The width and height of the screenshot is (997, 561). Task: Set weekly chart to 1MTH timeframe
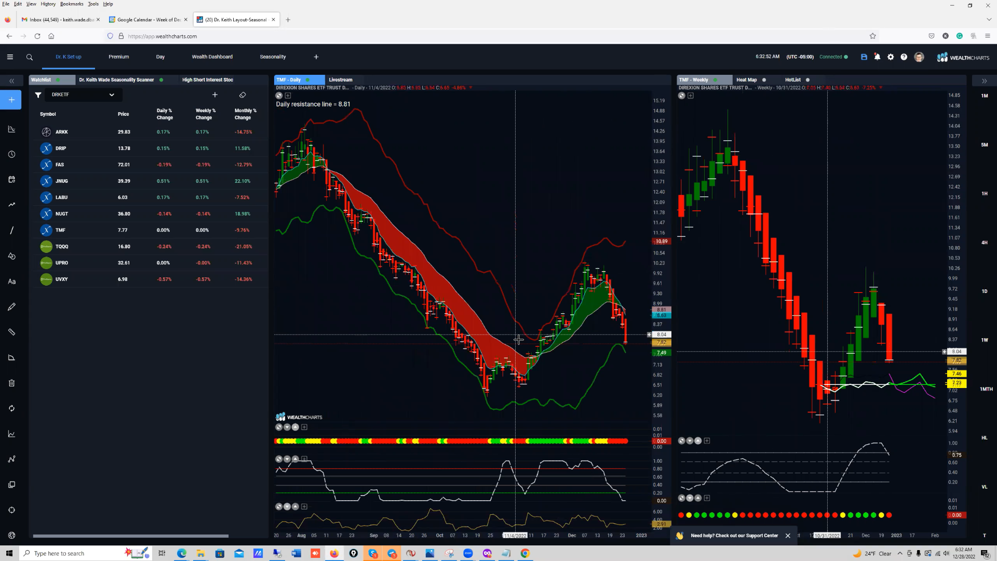click(x=986, y=389)
